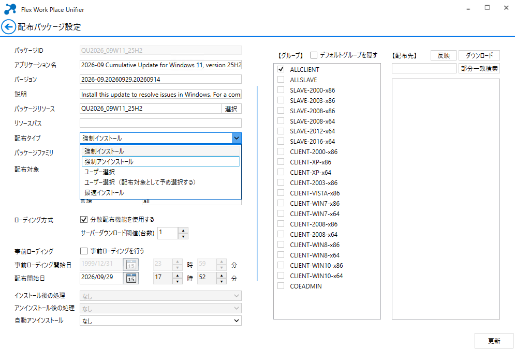Click the 配布先 search input field
This screenshot has width=515, height=350.
pos(424,68)
